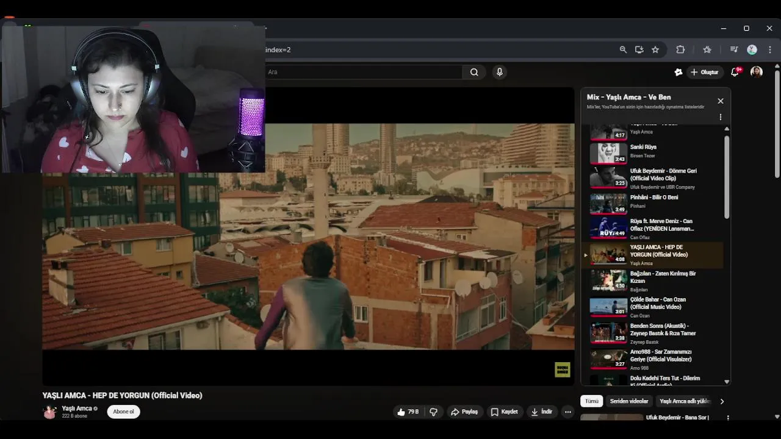Play Çölde Bahar - Can Ozan thumbnail
781x439 pixels.
(608, 305)
